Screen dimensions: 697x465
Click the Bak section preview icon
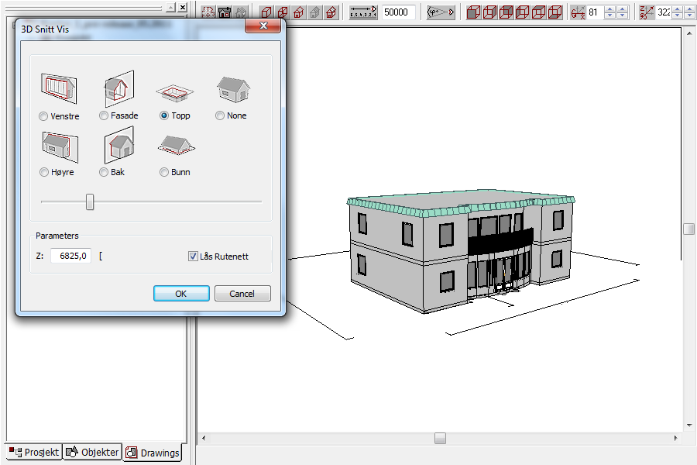(118, 145)
